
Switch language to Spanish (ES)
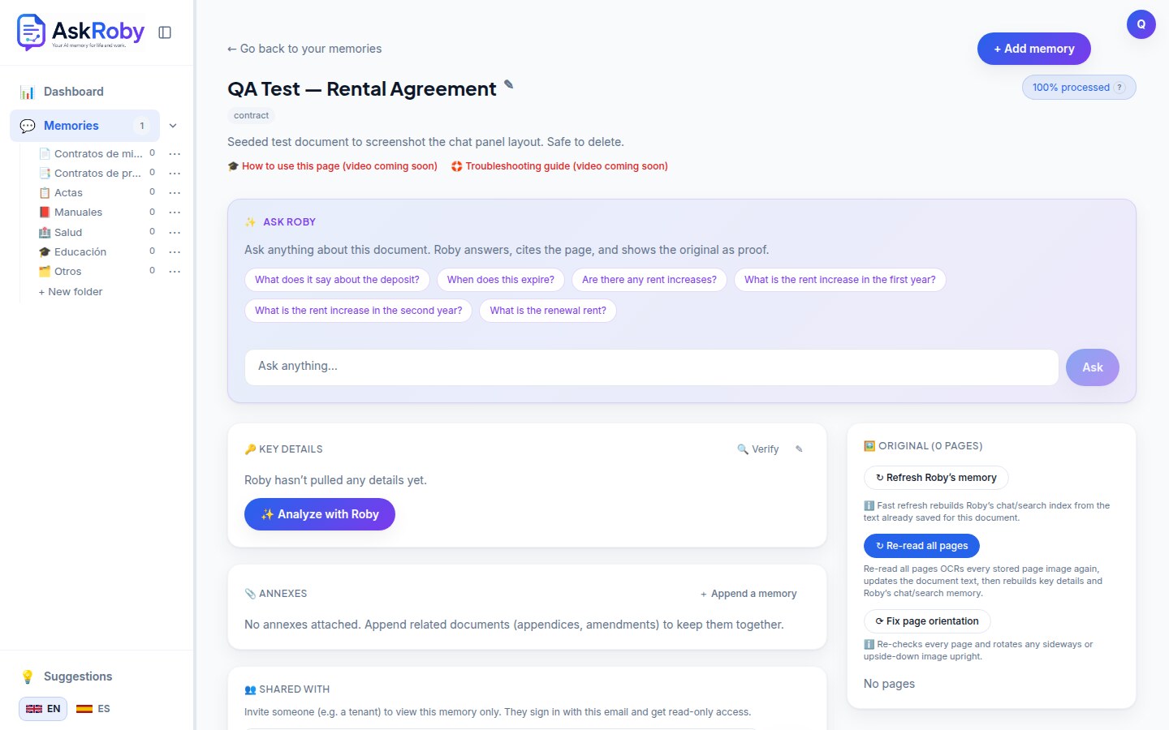click(x=93, y=708)
